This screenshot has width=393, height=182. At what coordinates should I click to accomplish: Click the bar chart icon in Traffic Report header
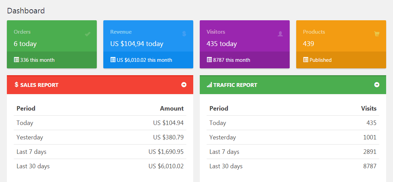[x=209, y=85]
